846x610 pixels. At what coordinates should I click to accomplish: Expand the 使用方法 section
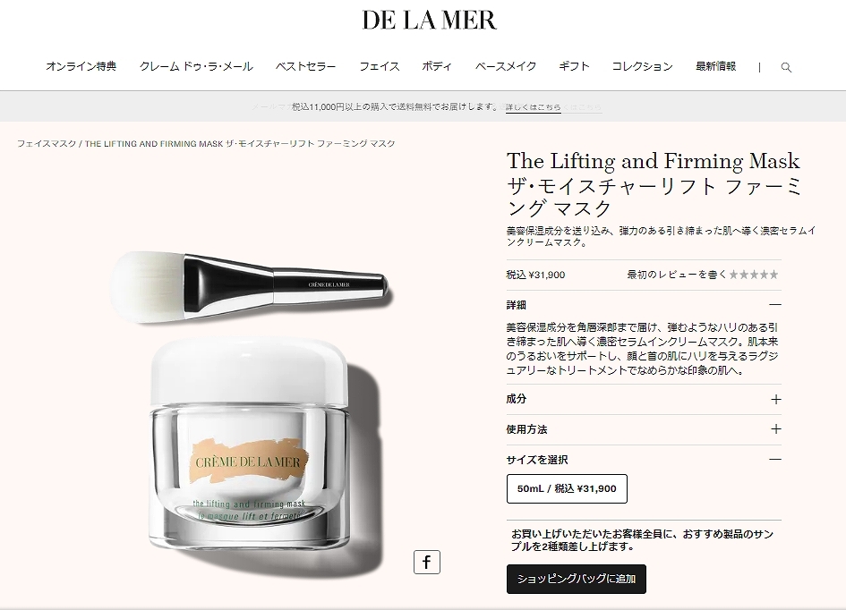[644, 429]
